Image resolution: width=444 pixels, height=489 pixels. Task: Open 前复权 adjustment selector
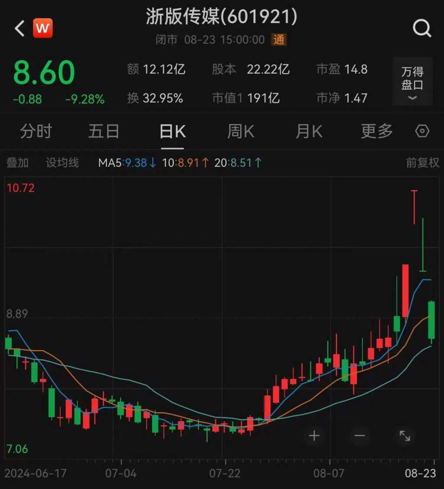tap(422, 162)
